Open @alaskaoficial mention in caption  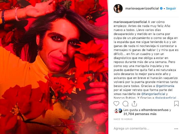(165, 97)
